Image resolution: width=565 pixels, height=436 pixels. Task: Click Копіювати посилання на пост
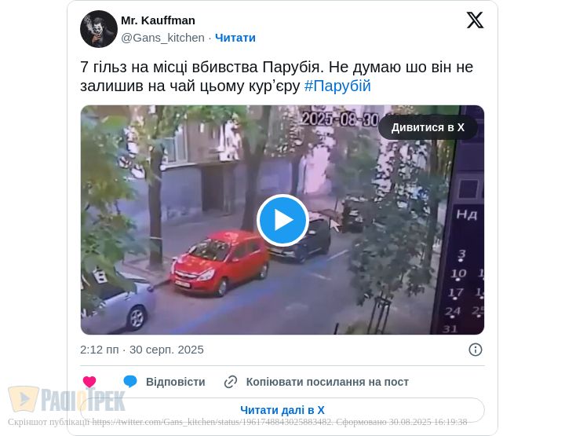click(x=327, y=382)
